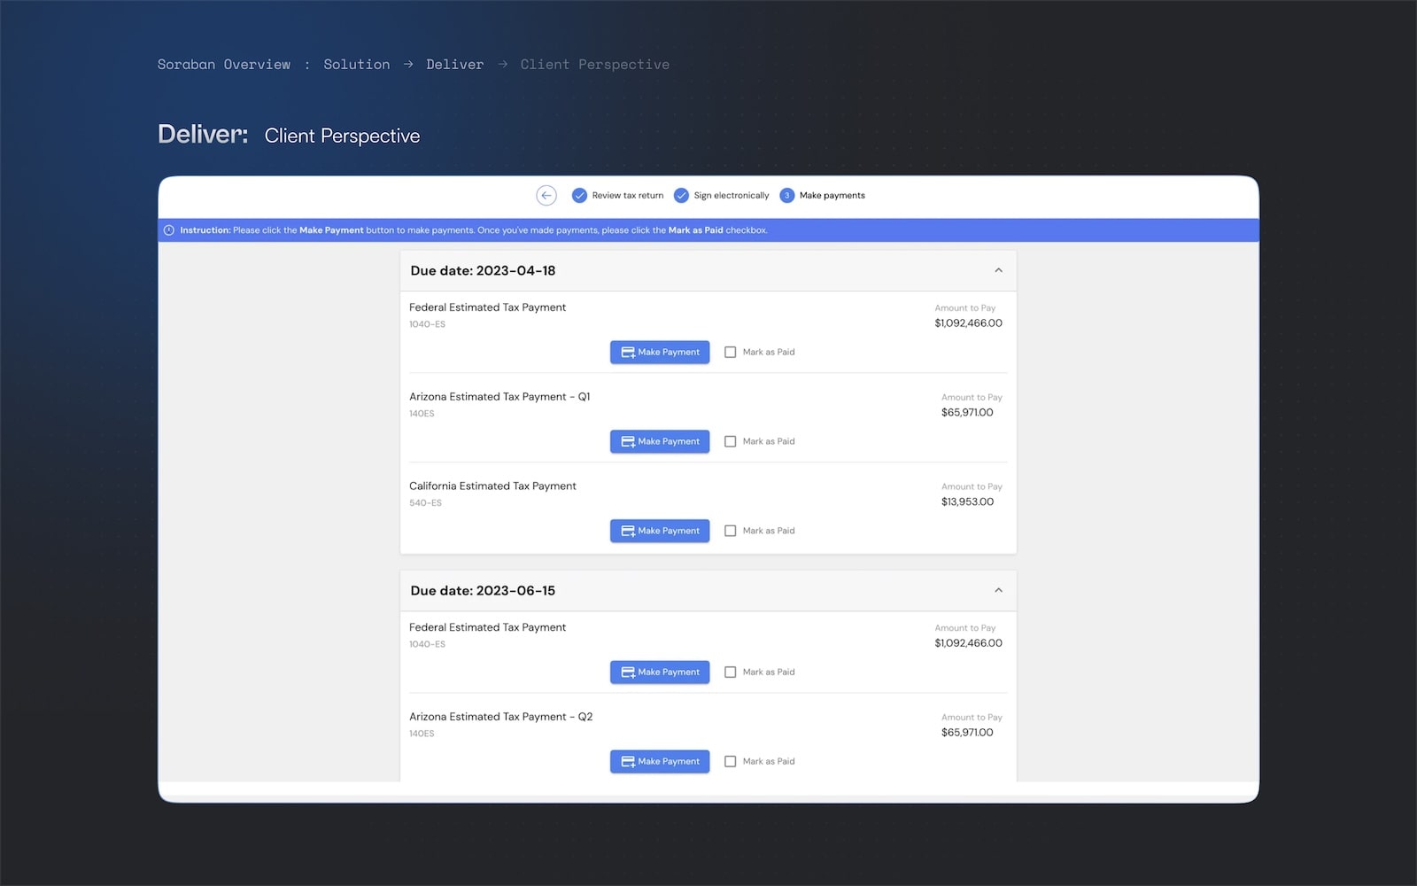Click the $1,092,466.00 amount under due date 2023-06-15
This screenshot has width=1417, height=886.
point(968,643)
